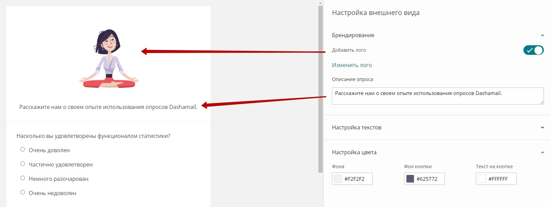Expand the "Настройка текстов" section
Image resolution: width=551 pixels, height=207 pixels.
(542, 128)
